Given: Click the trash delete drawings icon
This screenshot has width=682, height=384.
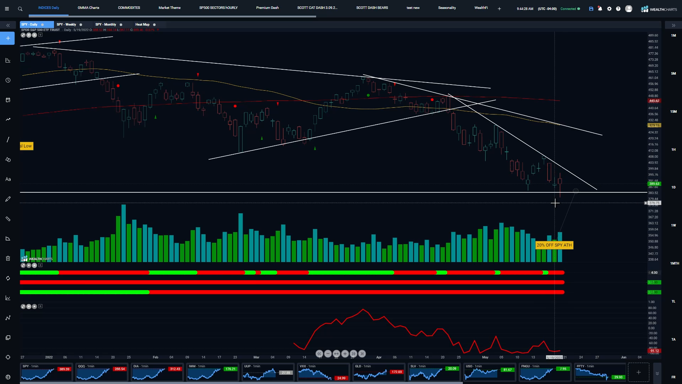Looking at the screenshot, I should [x=8, y=258].
